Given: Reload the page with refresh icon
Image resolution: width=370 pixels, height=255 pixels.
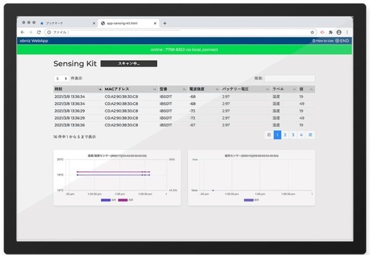Looking at the screenshot, I should pyautogui.click(x=39, y=31).
